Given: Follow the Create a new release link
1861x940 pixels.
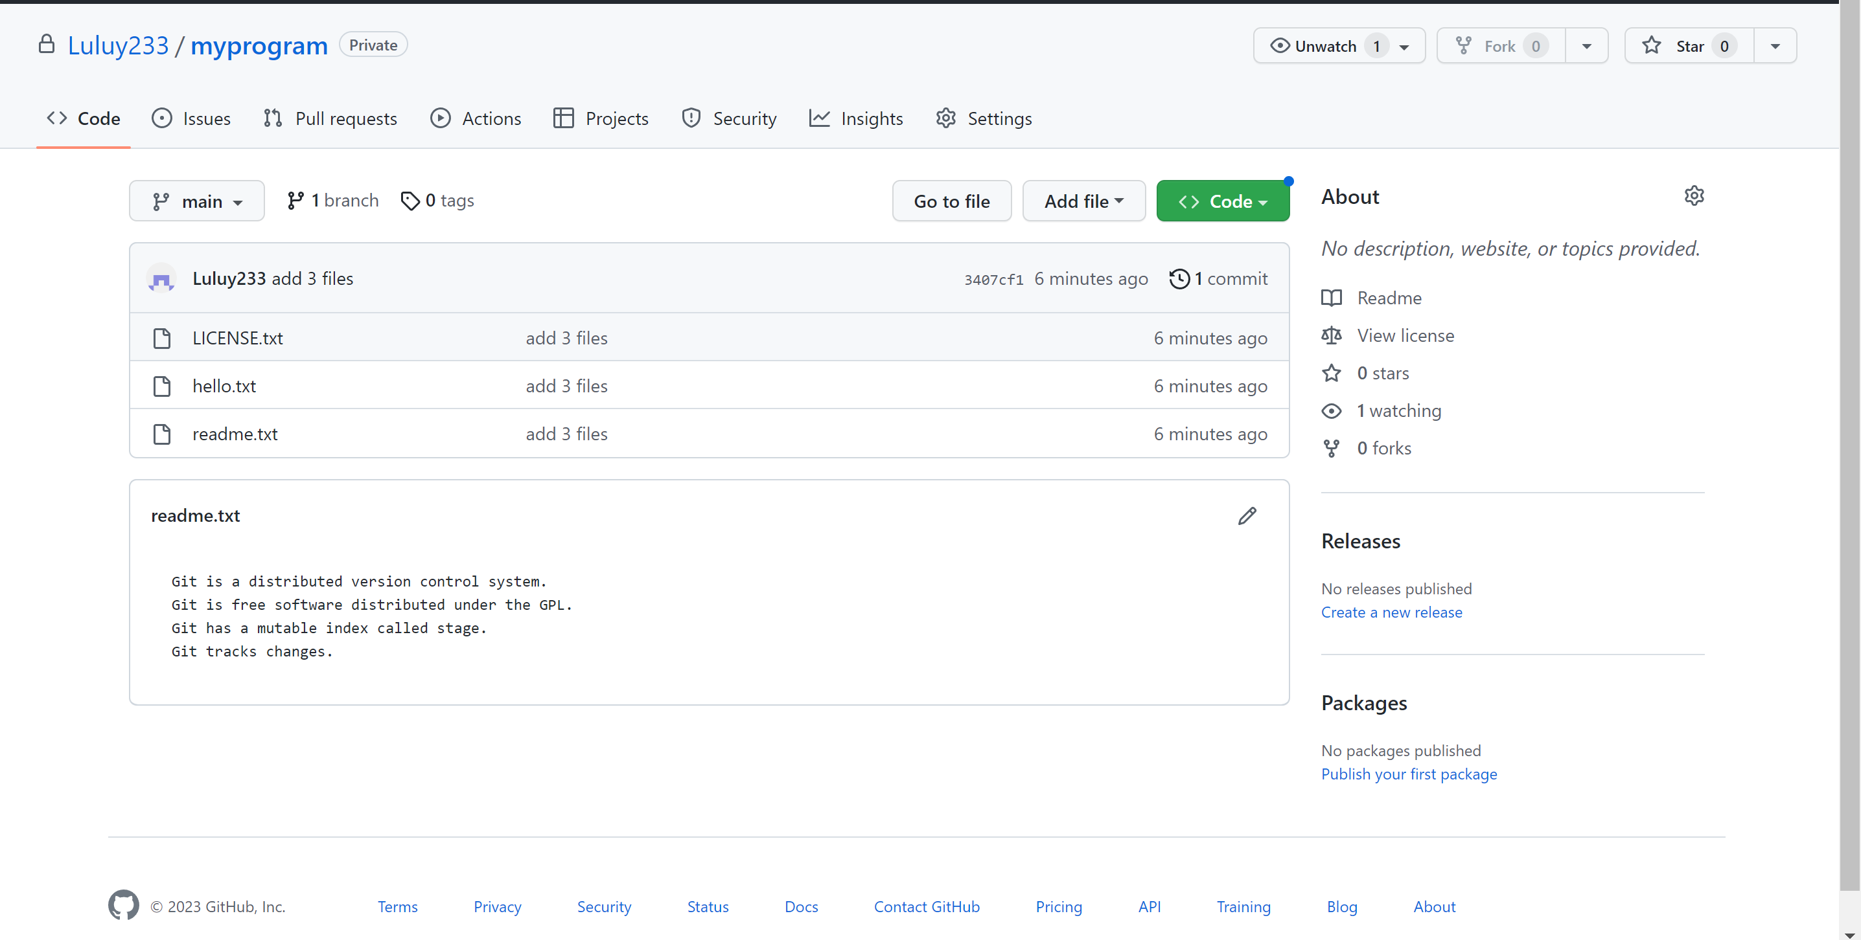Looking at the screenshot, I should [1391, 612].
